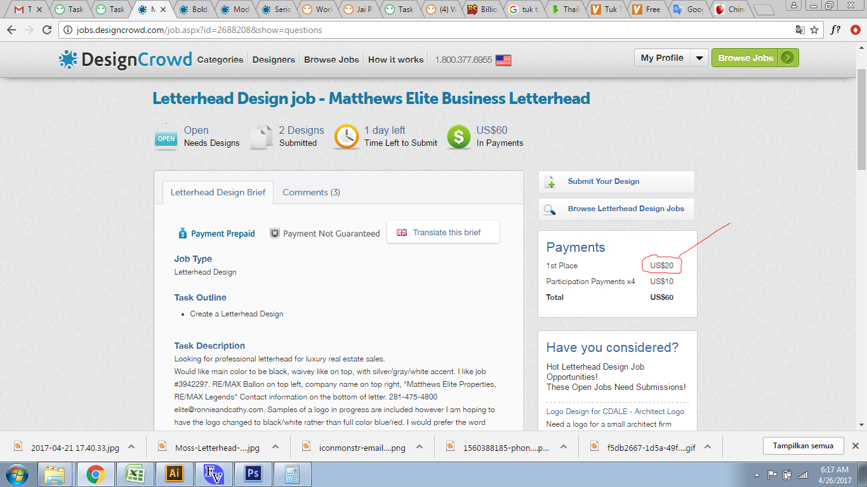
Task: Reload the page with the refresh icon
Action: [x=46, y=30]
